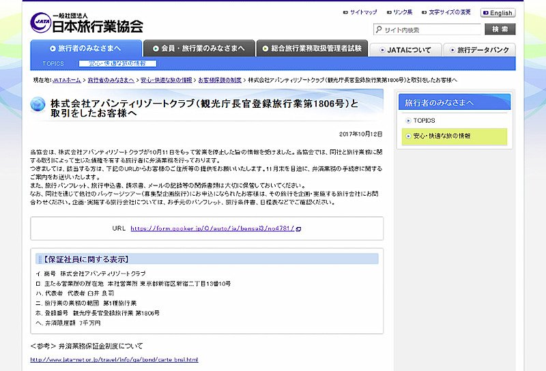546x371 pixels.
Task: Click the 主たる営業所の所在地 line
Action: coord(133,284)
